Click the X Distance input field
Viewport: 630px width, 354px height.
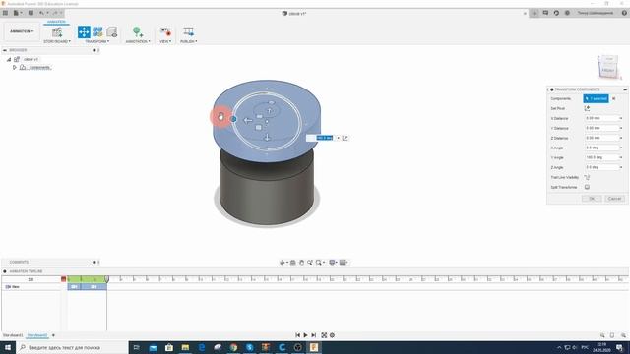601,118
